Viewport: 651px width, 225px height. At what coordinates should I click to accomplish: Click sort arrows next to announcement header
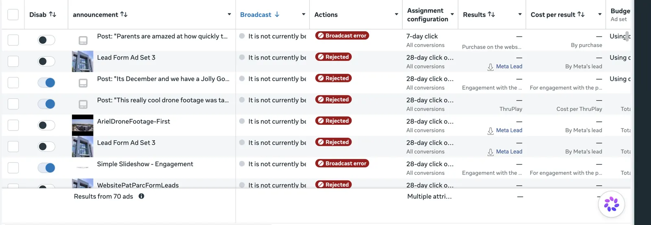coord(124,14)
